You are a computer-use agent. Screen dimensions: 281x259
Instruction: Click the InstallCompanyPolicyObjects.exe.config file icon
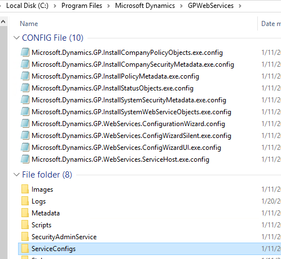tap(25, 52)
